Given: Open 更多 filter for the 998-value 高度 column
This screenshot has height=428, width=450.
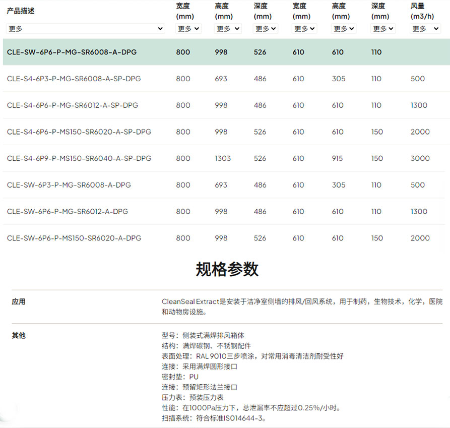Looking at the screenshot, I should pos(228,29).
